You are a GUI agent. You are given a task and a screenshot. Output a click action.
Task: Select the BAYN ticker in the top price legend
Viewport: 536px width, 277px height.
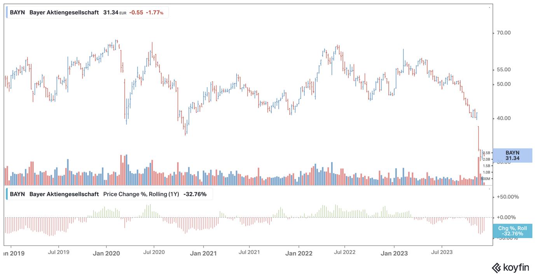(x=17, y=12)
